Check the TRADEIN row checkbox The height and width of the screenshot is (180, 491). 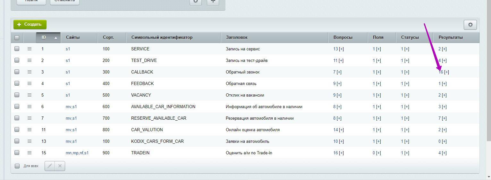click(x=17, y=153)
